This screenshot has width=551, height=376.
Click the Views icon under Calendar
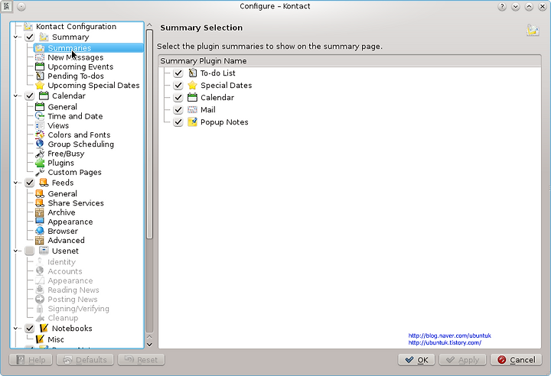point(40,125)
